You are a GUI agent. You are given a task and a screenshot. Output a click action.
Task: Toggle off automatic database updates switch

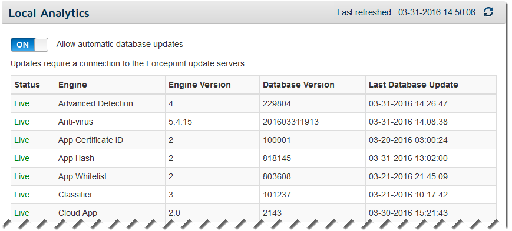pos(29,45)
